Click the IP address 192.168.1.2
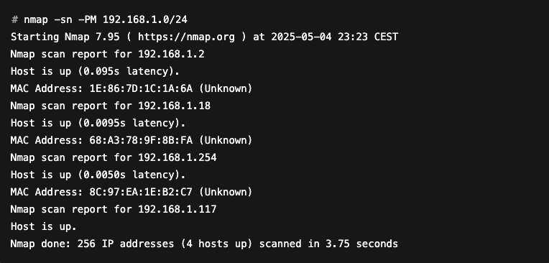This screenshot has width=549, height=263. coord(171,55)
